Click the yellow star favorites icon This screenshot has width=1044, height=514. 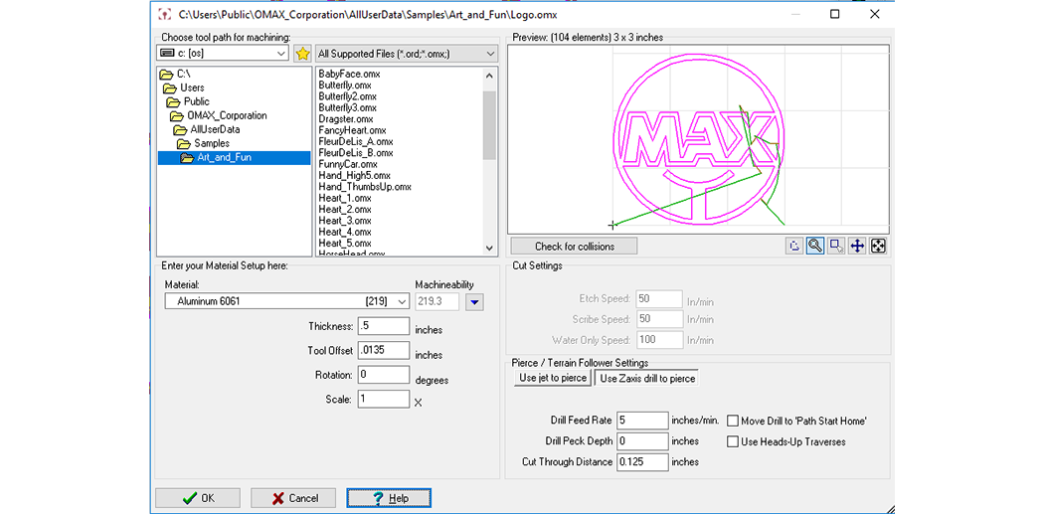pos(303,54)
